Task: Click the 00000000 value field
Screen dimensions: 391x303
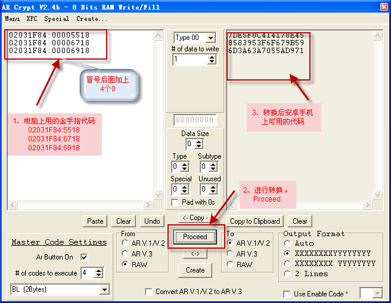Action: click(x=195, y=120)
